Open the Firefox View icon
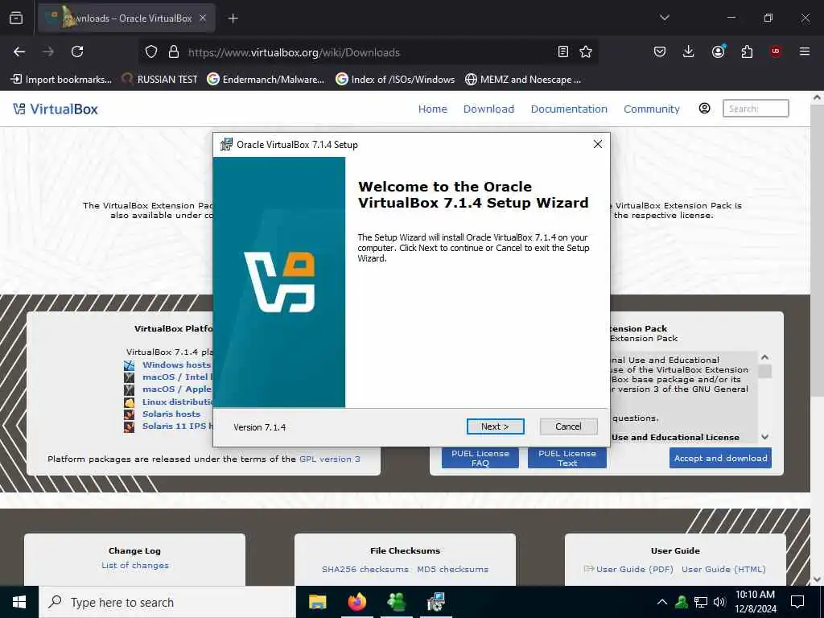Screen dimensions: 824x618 (16, 19)
